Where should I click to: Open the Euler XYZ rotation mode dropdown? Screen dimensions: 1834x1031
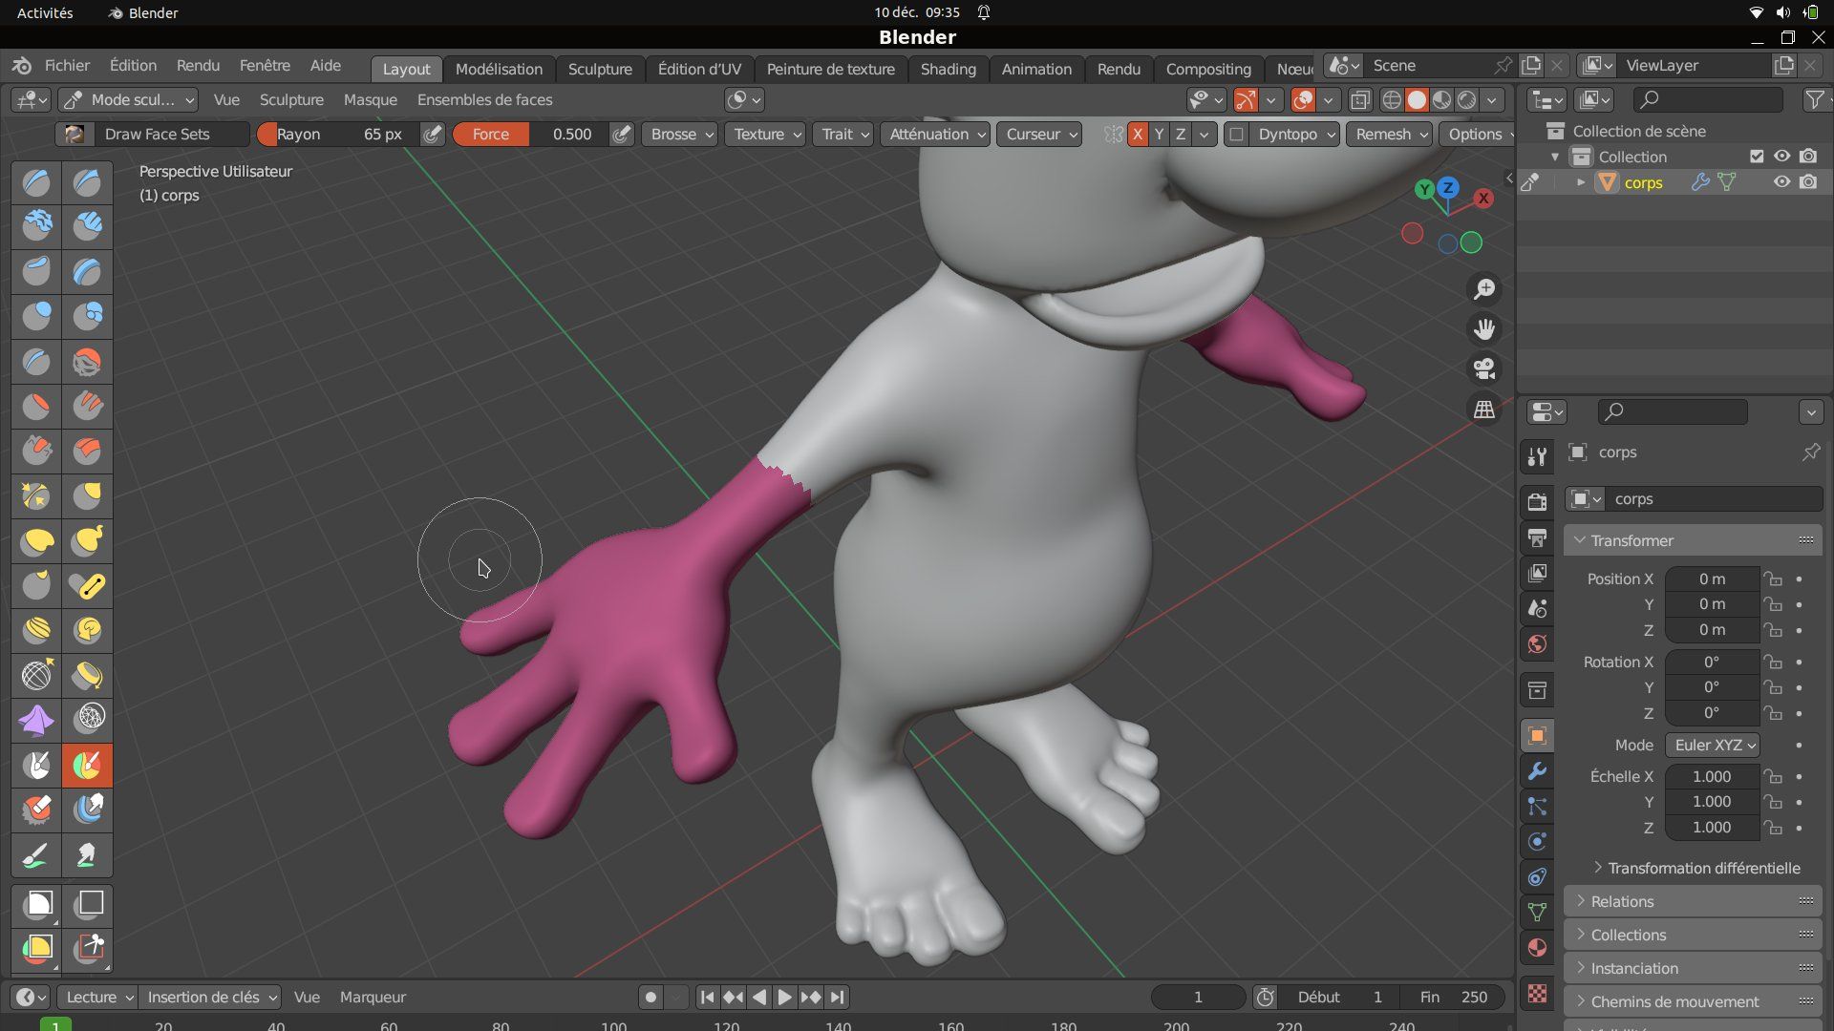(1714, 745)
